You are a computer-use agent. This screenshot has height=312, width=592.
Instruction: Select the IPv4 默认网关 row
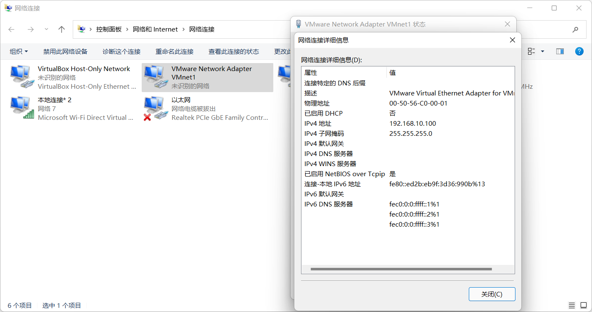click(408, 143)
